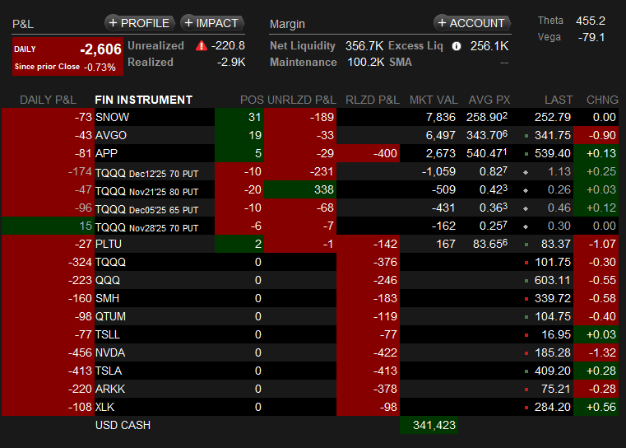Screen dimensions: 626x448
Task: Open the + PROFILE button
Action: [139, 23]
